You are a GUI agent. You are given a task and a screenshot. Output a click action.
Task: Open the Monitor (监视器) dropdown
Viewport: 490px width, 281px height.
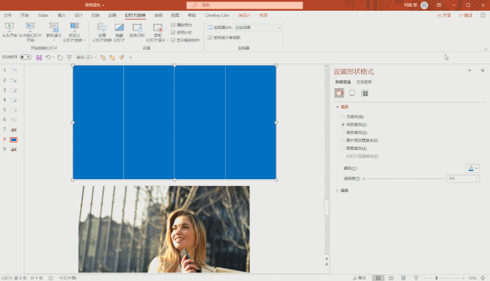257,28
